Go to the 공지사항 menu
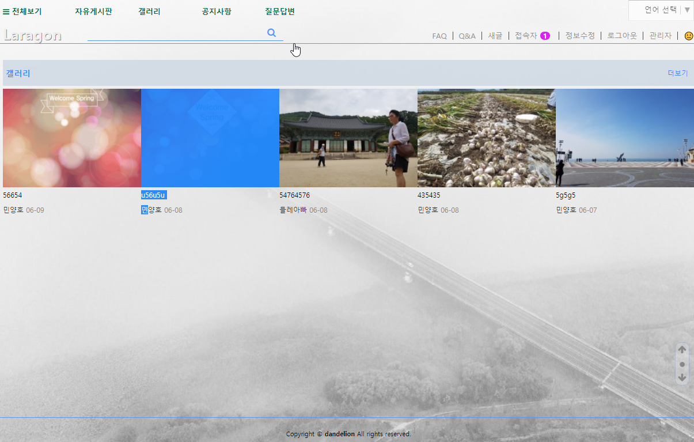The image size is (694, 442). 217,12
